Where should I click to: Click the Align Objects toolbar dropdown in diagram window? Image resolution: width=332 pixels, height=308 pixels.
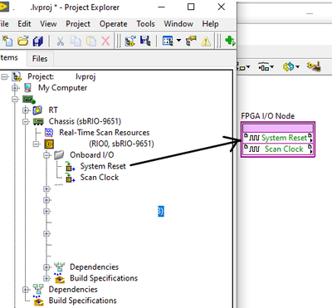pos(243,66)
